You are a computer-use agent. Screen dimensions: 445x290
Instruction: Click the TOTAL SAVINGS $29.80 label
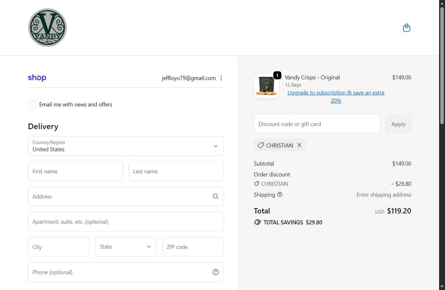click(293, 222)
